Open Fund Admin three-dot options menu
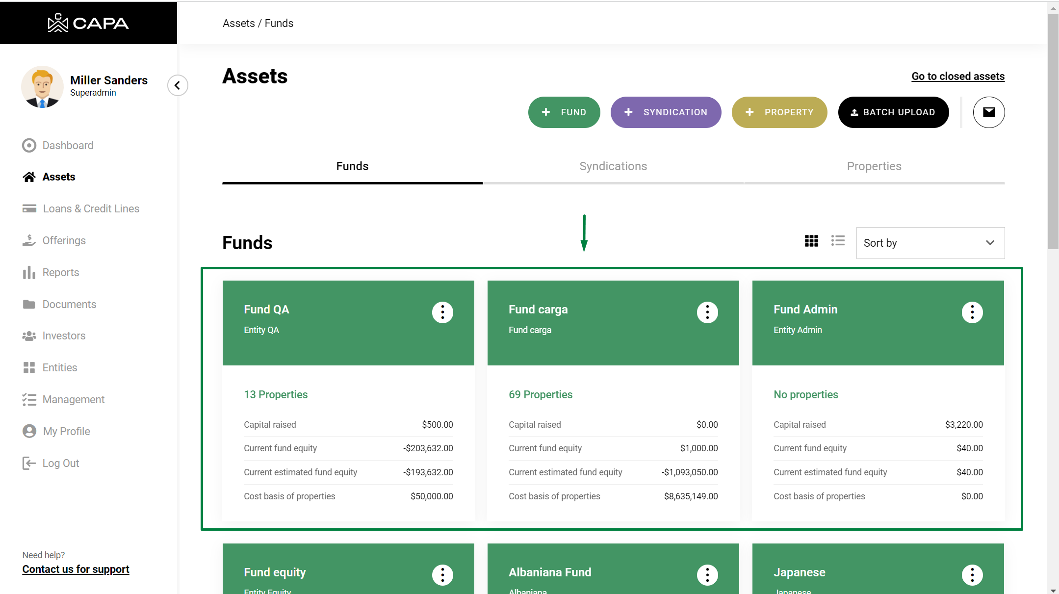Image resolution: width=1059 pixels, height=594 pixels. [x=972, y=312]
